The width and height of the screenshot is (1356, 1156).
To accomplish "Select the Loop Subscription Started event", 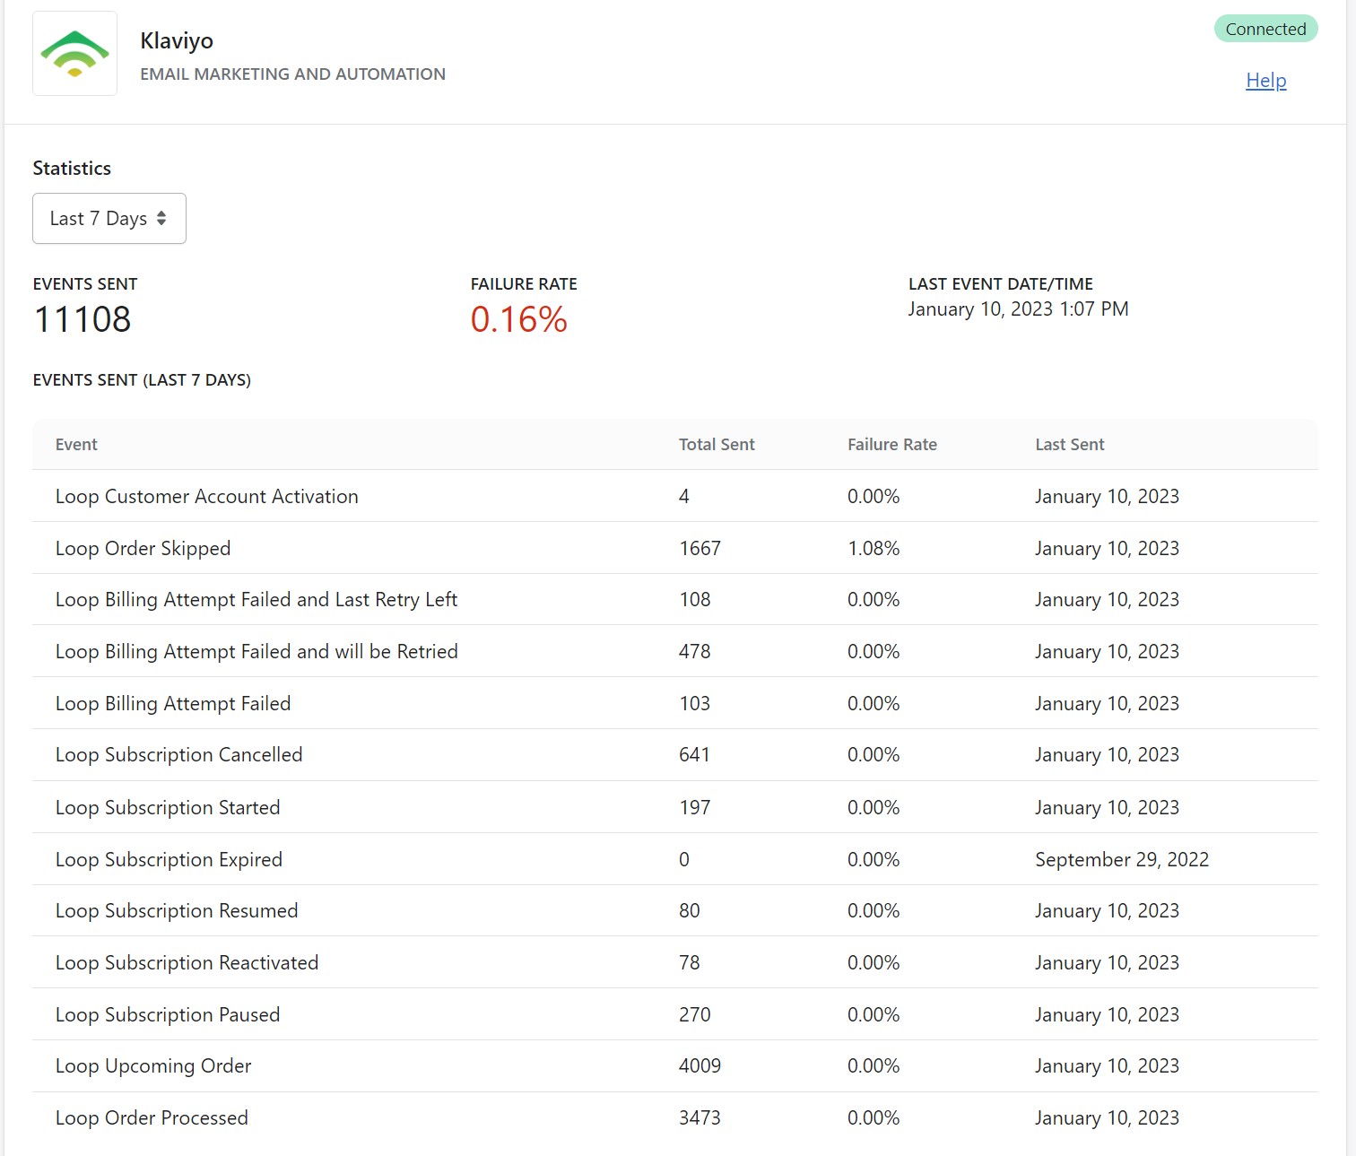I will 168,808.
